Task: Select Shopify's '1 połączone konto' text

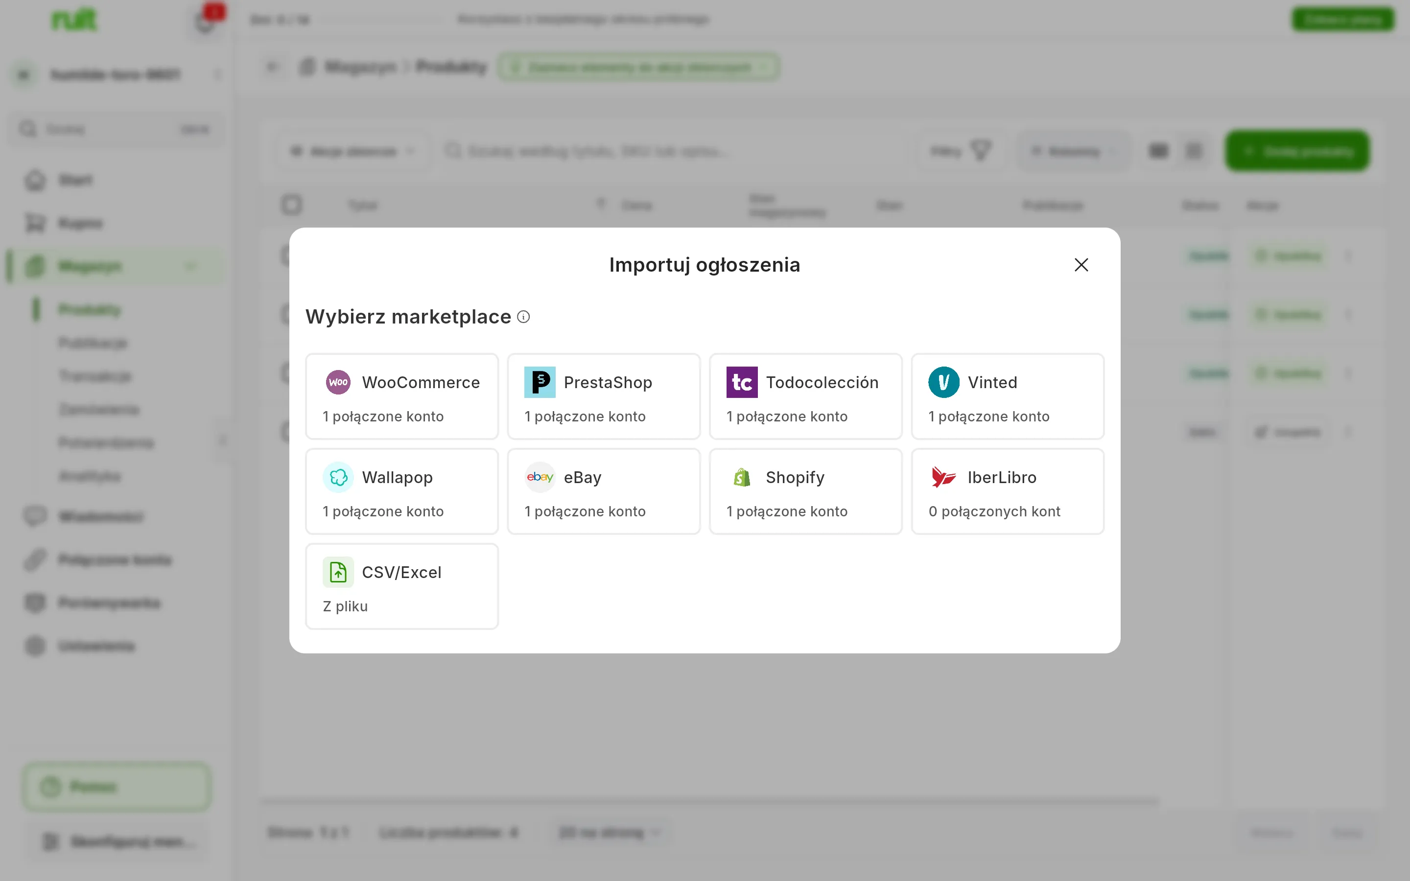Action: coord(787,511)
